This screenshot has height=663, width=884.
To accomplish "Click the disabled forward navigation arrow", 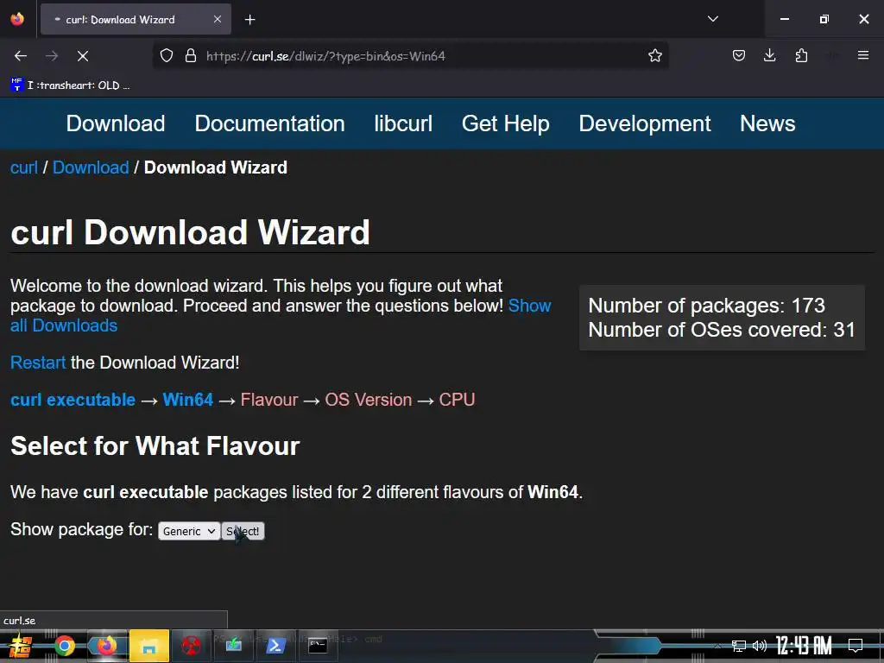I will pyautogui.click(x=52, y=56).
